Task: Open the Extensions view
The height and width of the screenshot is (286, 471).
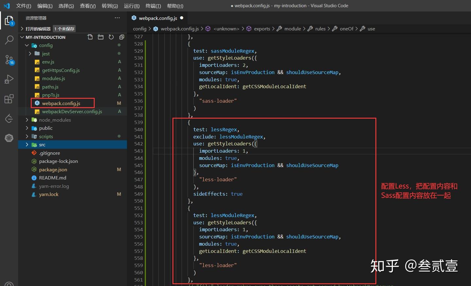Action: coord(9,99)
